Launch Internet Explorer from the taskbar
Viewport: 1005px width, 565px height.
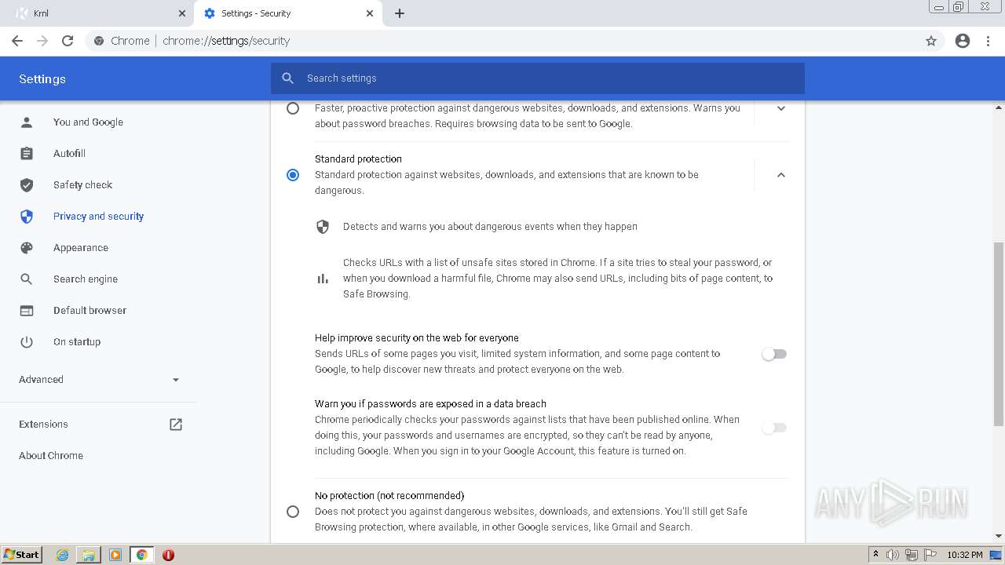63,555
